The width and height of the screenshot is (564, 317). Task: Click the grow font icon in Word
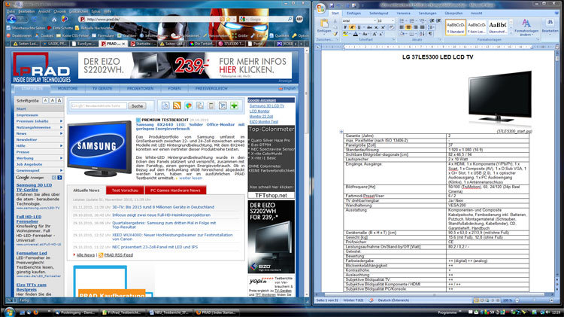click(x=374, y=34)
